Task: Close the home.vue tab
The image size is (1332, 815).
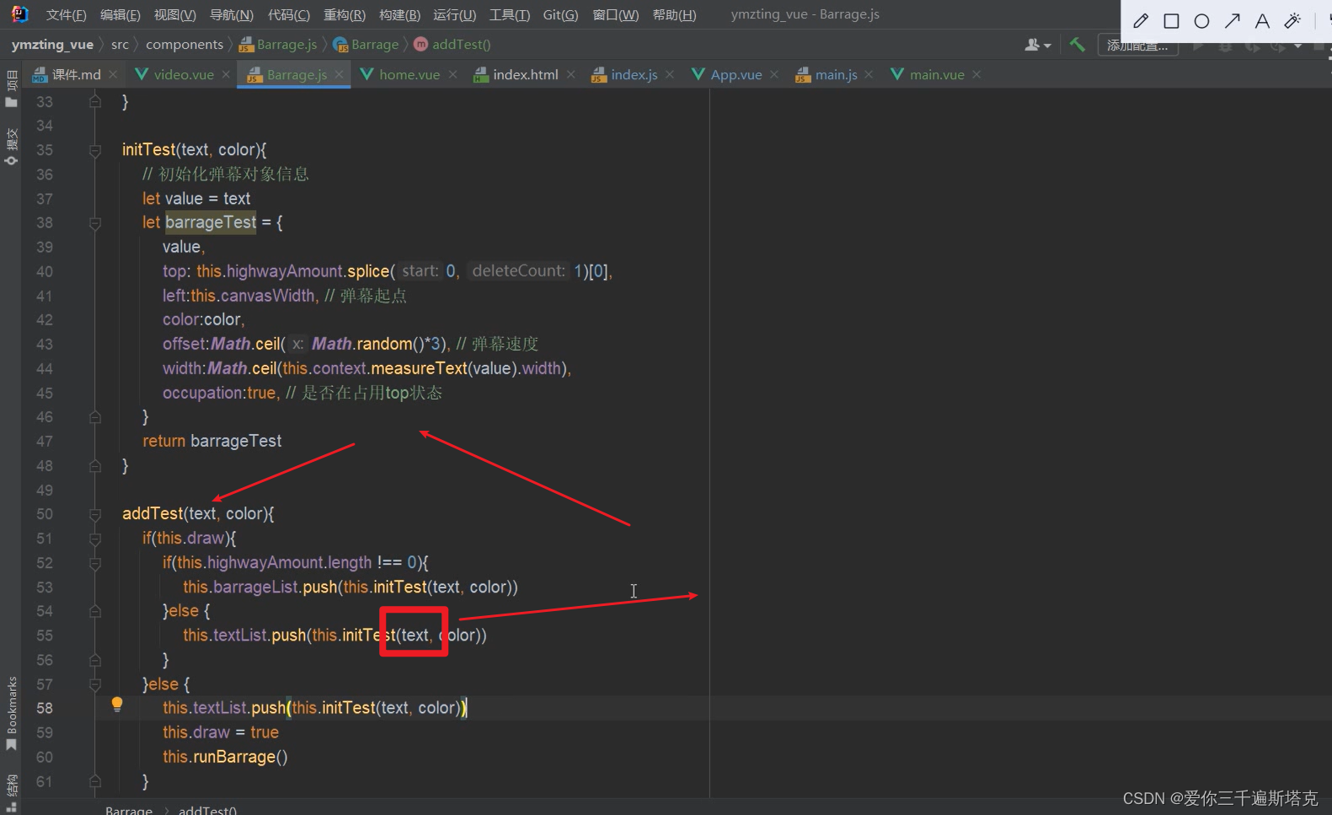Action: tap(452, 75)
